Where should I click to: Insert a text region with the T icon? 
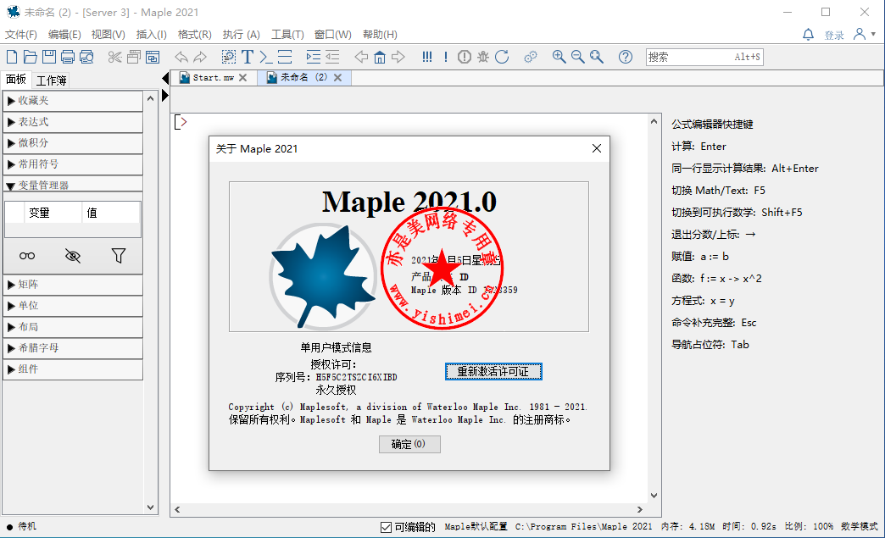248,57
